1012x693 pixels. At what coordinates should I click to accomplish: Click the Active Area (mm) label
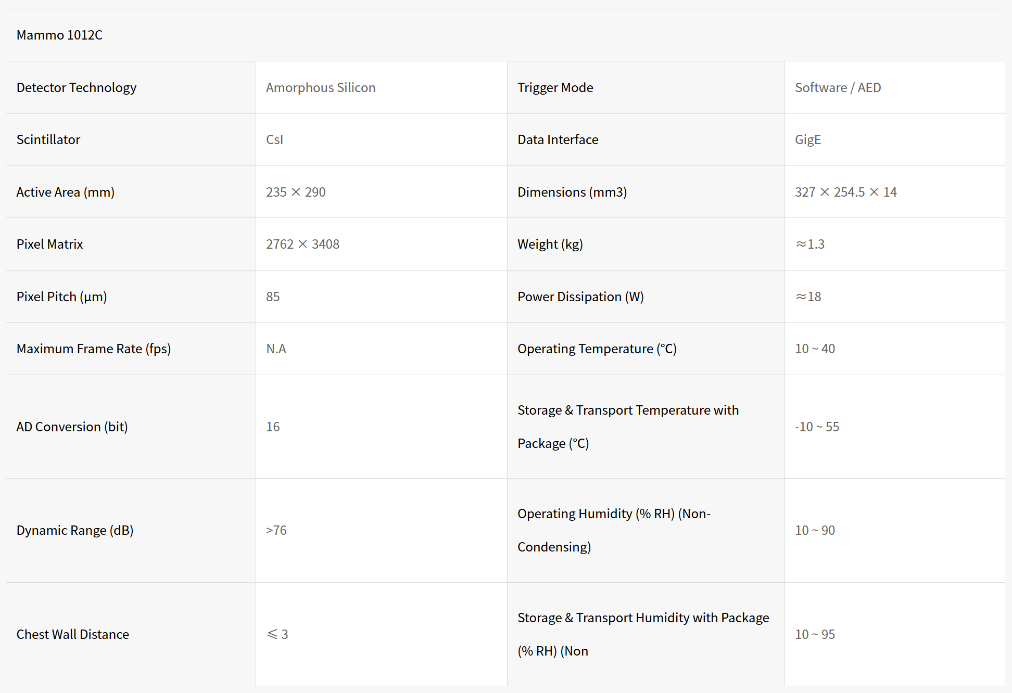click(66, 192)
